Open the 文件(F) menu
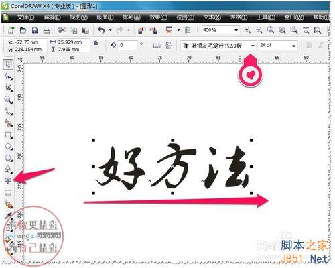 (25, 17)
